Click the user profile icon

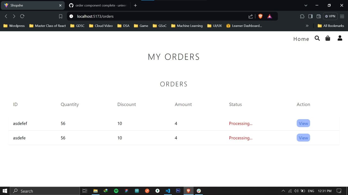pos(340,38)
